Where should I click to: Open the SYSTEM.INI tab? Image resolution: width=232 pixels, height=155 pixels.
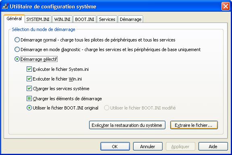point(38,19)
